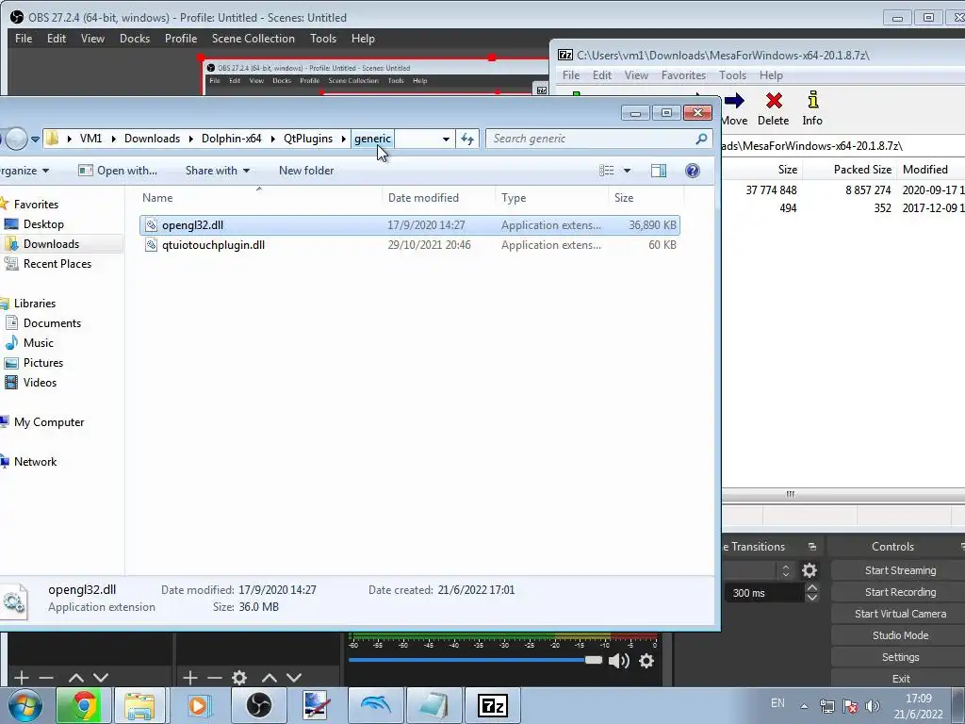Open Chrome from the taskbar
Viewport: 965px width, 724px height.
[x=83, y=705]
